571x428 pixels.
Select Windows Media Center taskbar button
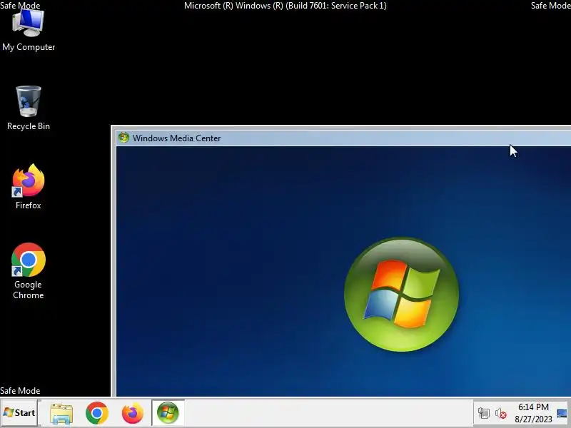(168, 413)
